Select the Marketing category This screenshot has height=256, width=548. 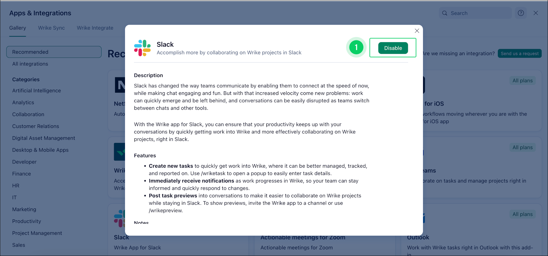[x=24, y=209]
